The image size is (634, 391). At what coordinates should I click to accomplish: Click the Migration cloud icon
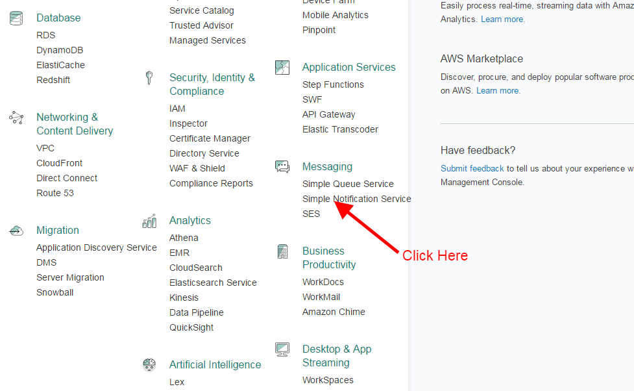[16, 231]
